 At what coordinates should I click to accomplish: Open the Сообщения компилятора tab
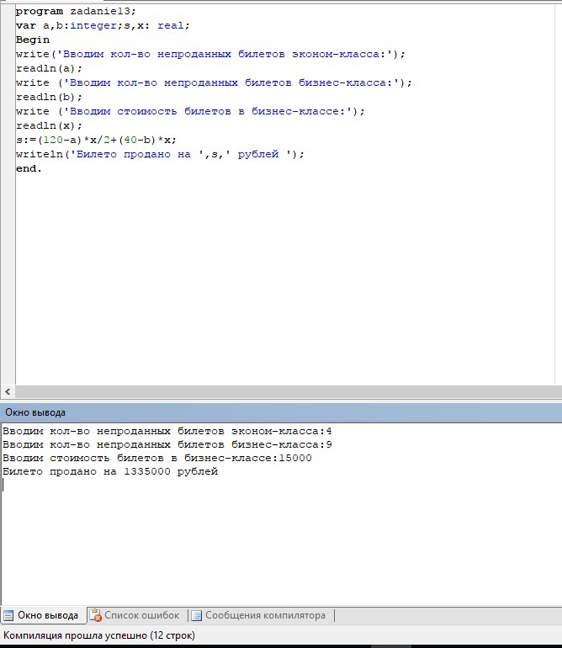point(260,615)
